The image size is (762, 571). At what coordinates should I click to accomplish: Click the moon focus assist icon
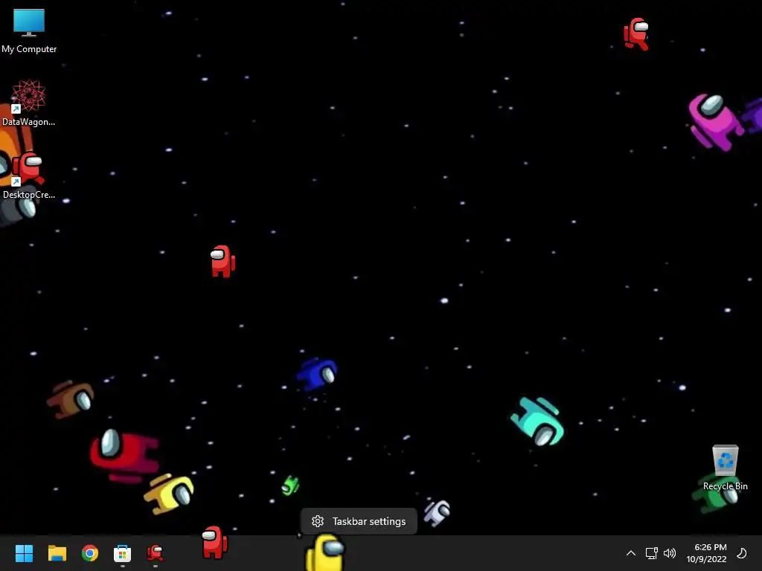click(742, 553)
